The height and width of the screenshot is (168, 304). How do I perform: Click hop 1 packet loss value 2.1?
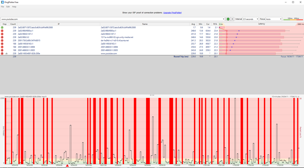click(216, 27)
